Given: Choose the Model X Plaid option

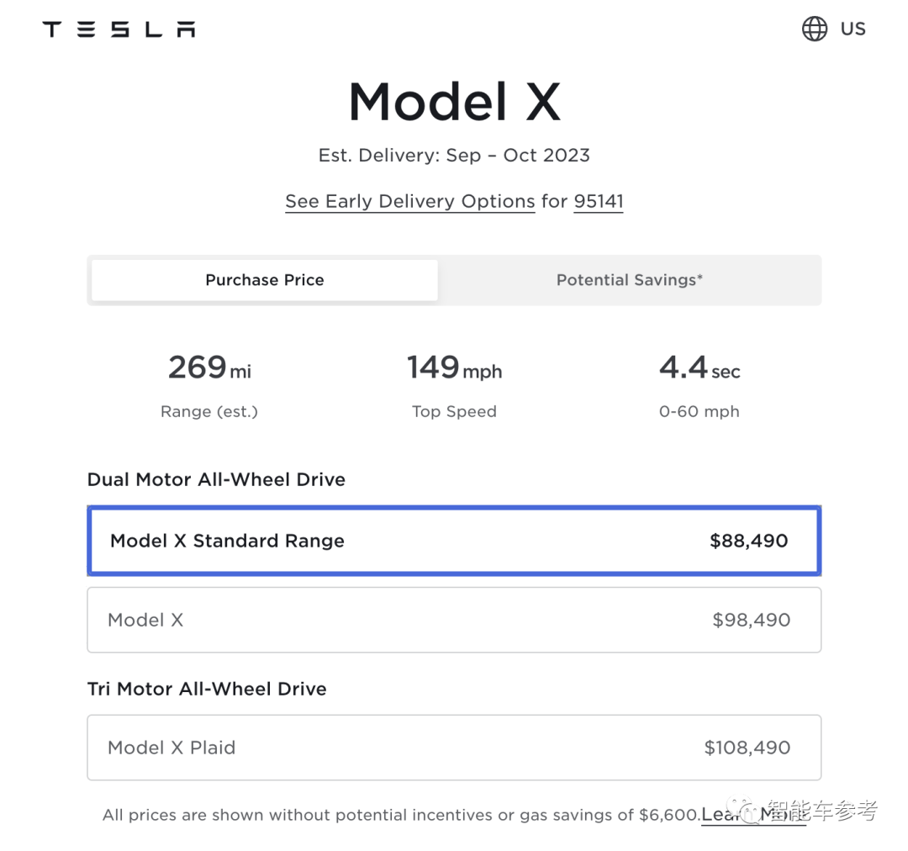Looking at the screenshot, I should 454,748.
